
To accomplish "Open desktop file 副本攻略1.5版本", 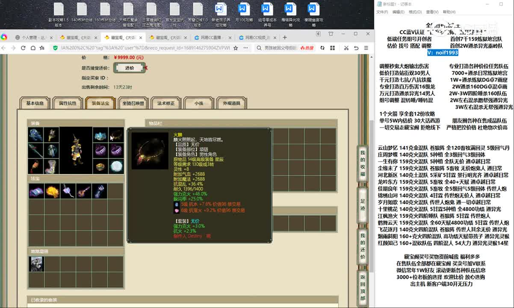I will (x=59, y=15).
